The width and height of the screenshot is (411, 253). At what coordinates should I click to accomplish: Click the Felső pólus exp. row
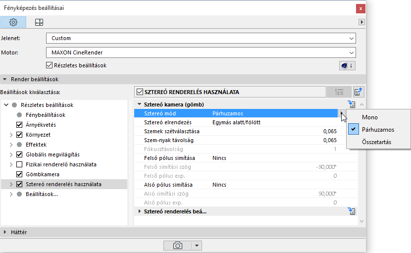point(246,176)
